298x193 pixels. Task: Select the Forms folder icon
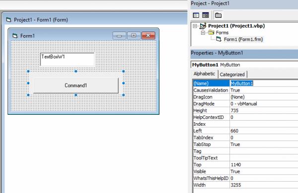pyautogui.click(x=211, y=32)
